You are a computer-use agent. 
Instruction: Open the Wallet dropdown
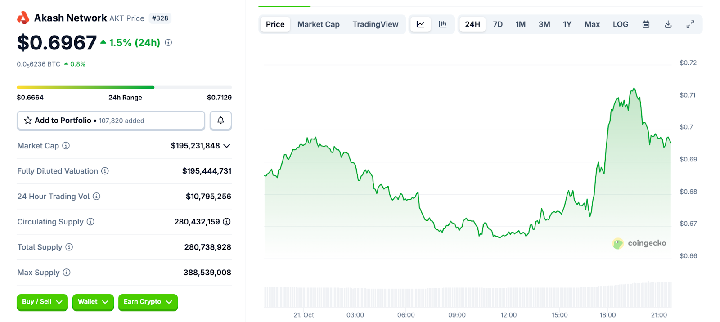[x=93, y=302]
